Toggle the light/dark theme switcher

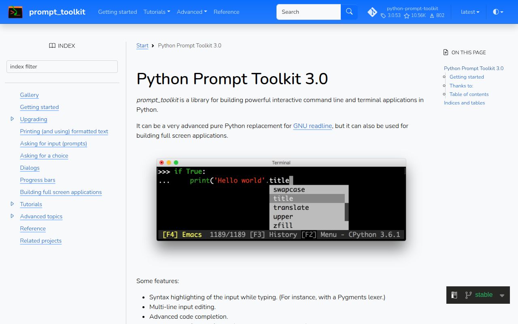point(498,12)
